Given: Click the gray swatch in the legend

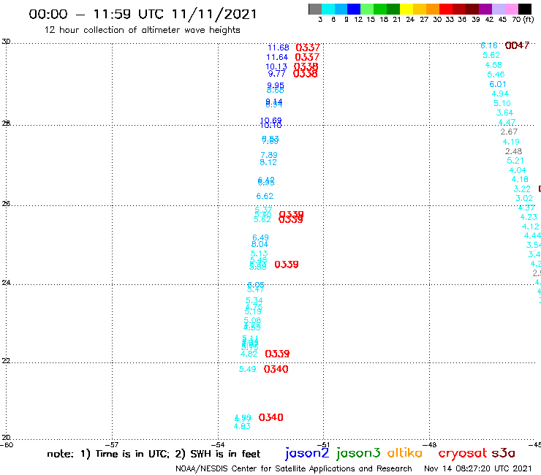Looking at the screenshot, I should (x=315, y=9).
